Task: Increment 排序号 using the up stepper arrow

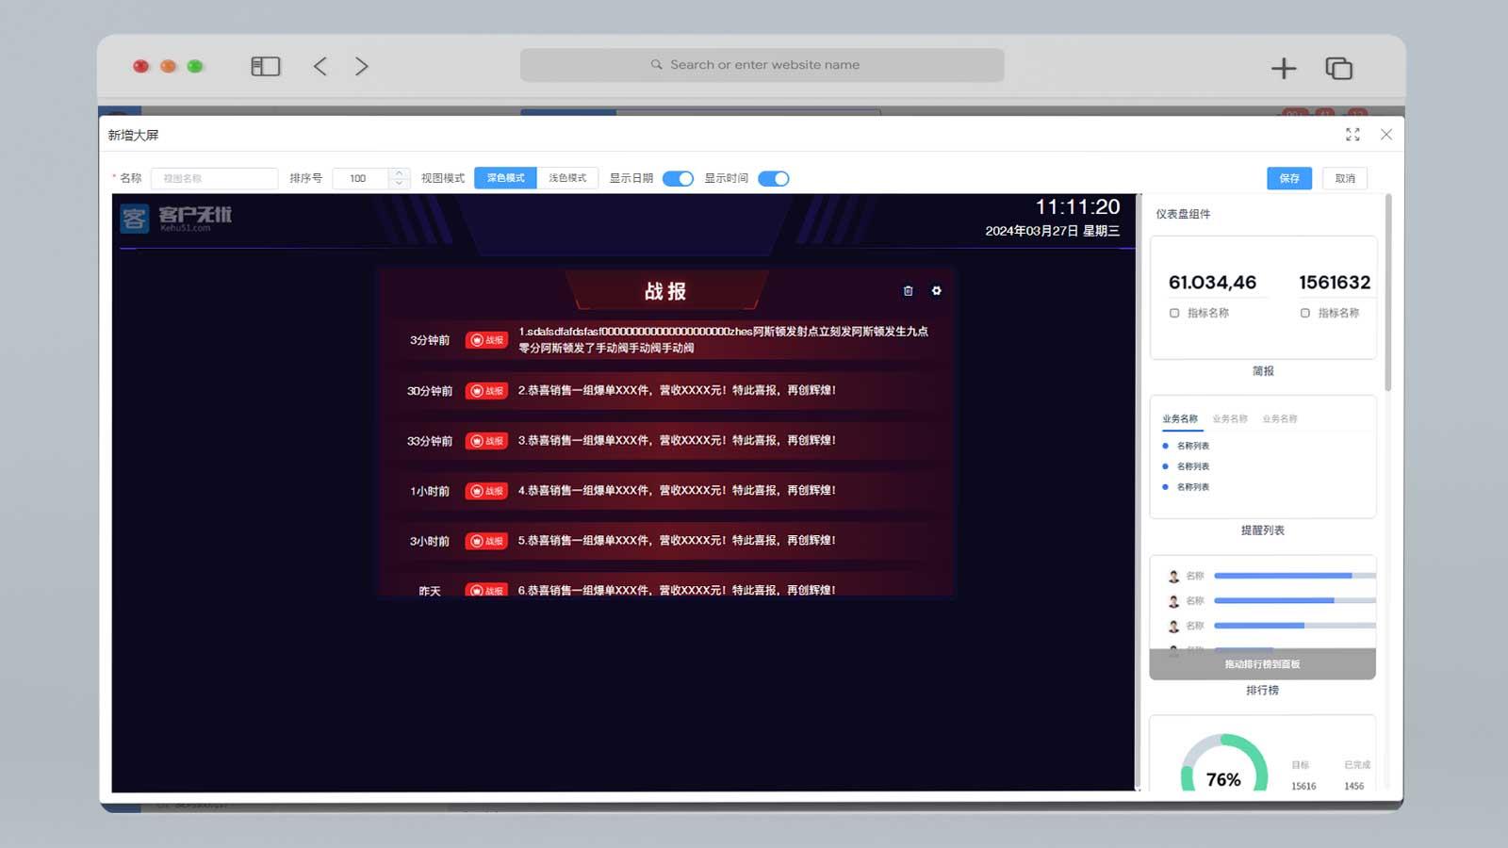Action: coord(400,173)
